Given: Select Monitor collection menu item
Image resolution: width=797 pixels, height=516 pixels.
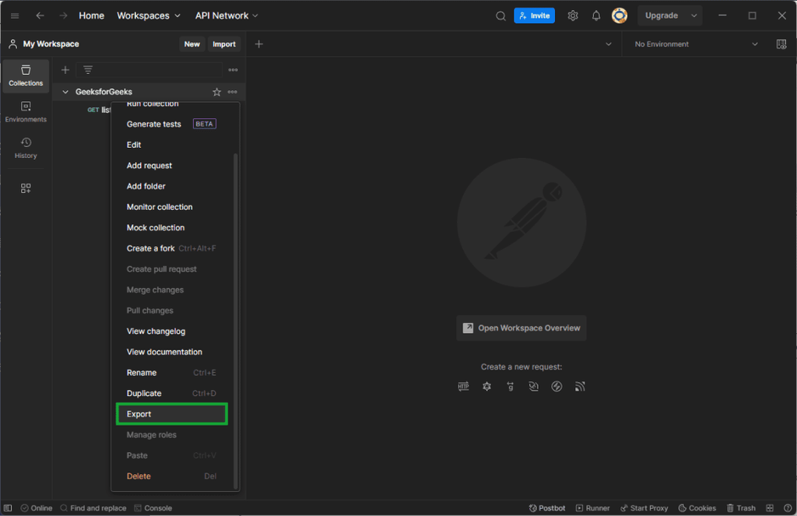Looking at the screenshot, I should click(x=172, y=207).
